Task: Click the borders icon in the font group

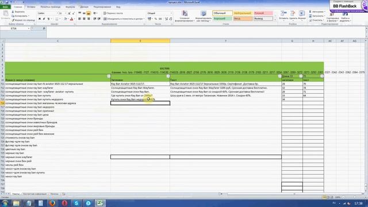Action: point(56,19)
